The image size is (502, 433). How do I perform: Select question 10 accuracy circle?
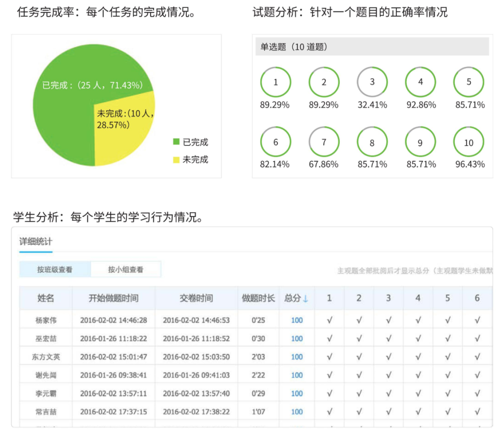pos(469,141)
